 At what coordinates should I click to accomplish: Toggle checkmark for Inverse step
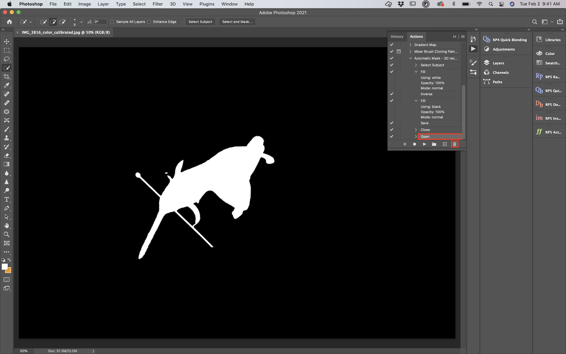(x=392, y=94)
